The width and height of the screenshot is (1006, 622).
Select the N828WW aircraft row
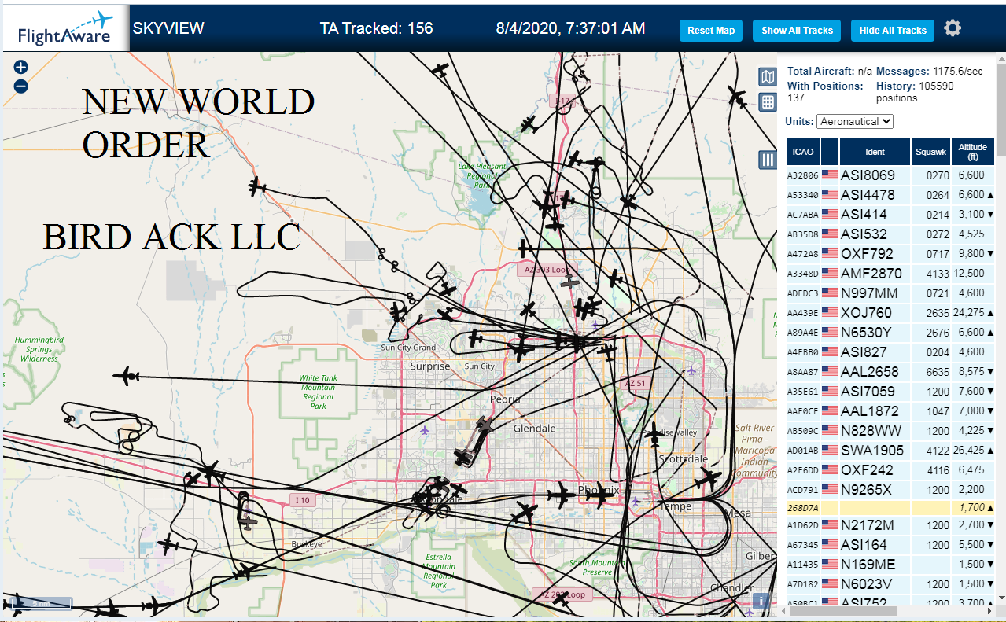tap(891, 431)
